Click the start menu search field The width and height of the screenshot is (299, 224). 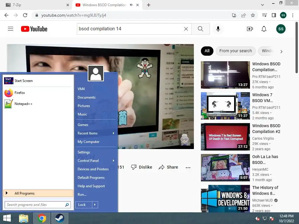coord(38,205)
